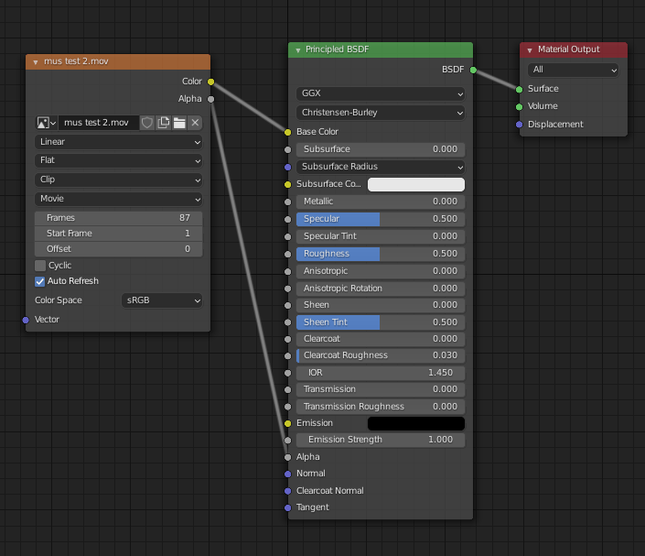
Task: Click the Subsurface Color socket
Action: (288, 184)
